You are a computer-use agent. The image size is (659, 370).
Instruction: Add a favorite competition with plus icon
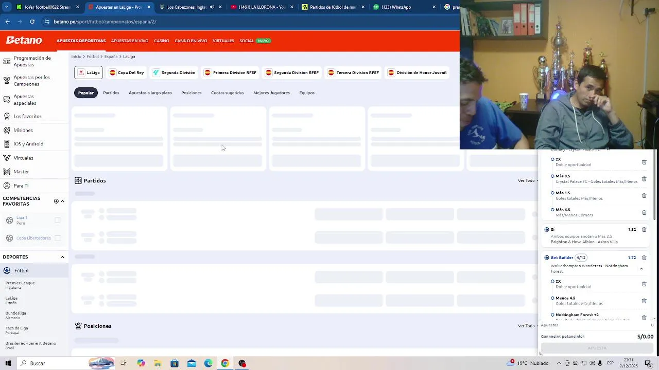(56, 201)
